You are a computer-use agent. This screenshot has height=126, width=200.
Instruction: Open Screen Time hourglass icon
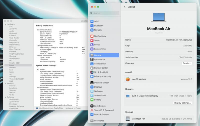click(x=92, y=49)
